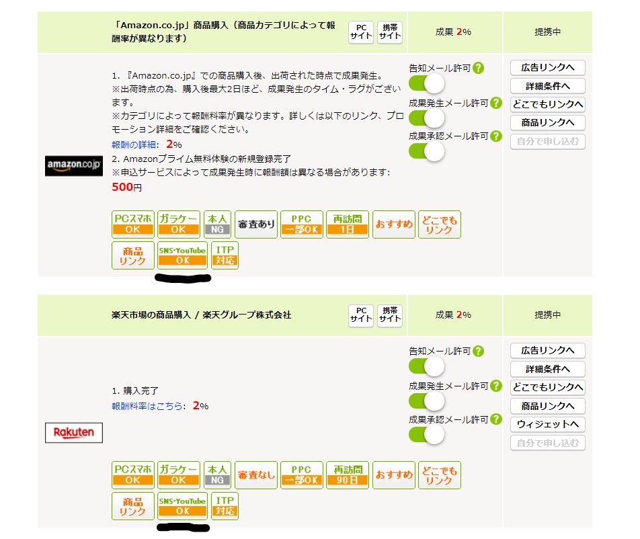Click Amazon 携帯サイト badge
Image resolution: width=640 pixels, height=539 pixels.
point(390,32)
